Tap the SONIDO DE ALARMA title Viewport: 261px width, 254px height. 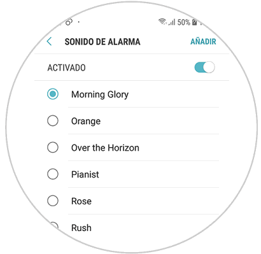[102, 42]
